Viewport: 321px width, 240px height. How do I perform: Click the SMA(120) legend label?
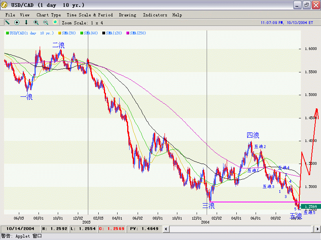(x=114, y=33)
